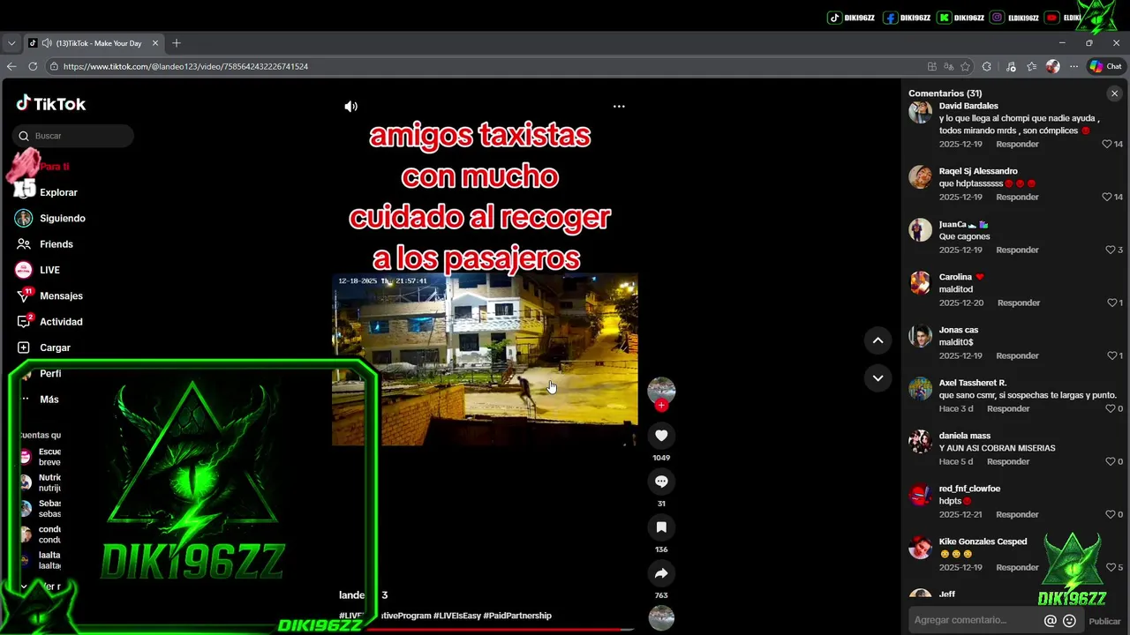Reply to Carolina's comment
Viewport: 1130px width, 635px height.
[1019, 303]
